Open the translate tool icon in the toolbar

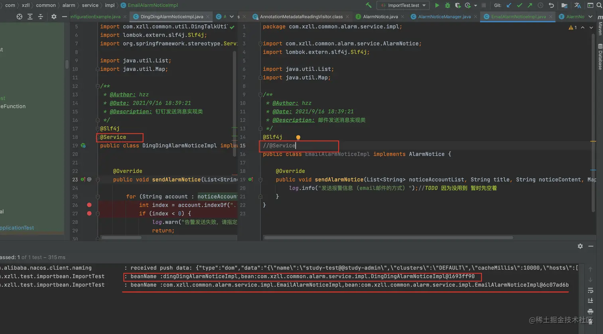click(577, 6)
